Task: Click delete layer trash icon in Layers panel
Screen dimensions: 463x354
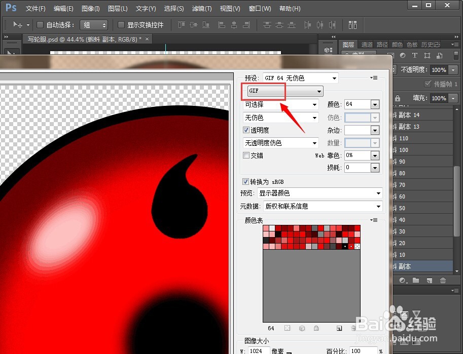Action: click(443, 280)
